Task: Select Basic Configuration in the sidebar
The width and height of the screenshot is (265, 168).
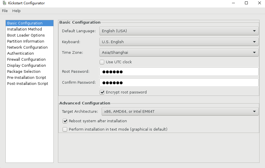Action: 30,23
